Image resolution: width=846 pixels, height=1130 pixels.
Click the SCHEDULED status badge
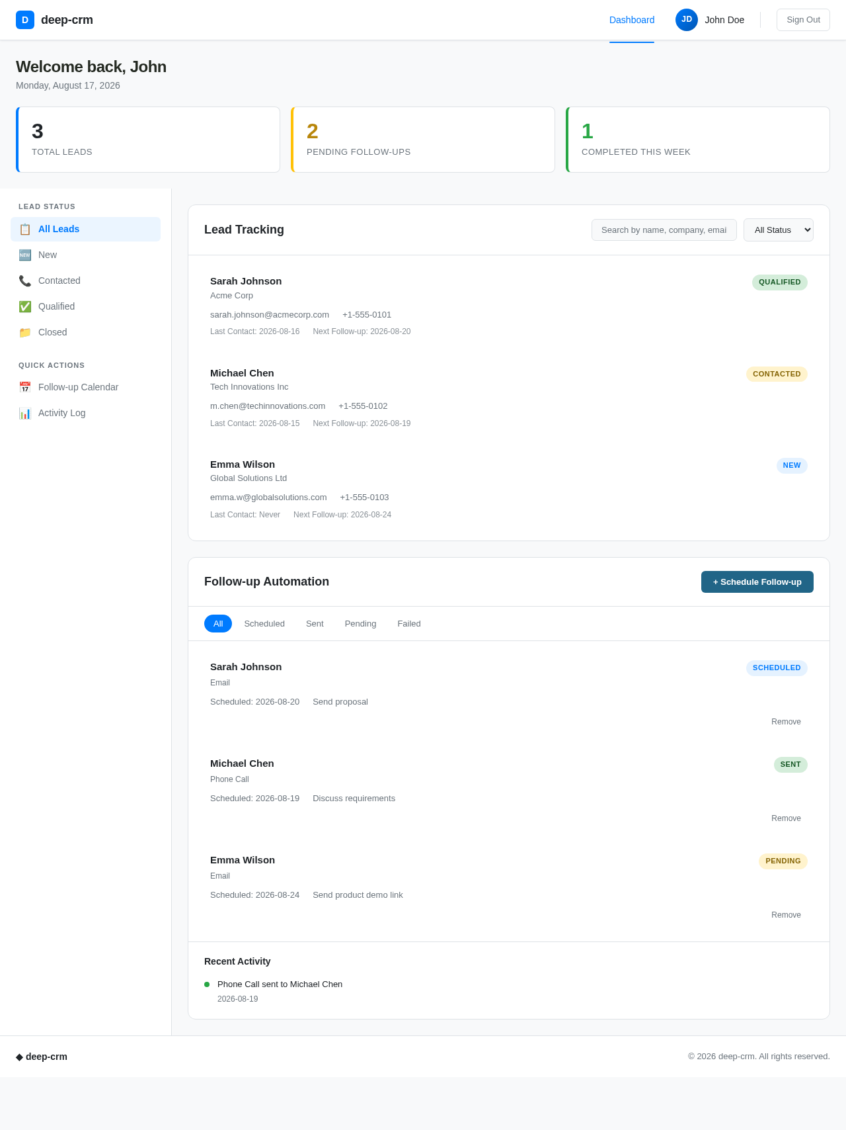click(x=777, y=668)
